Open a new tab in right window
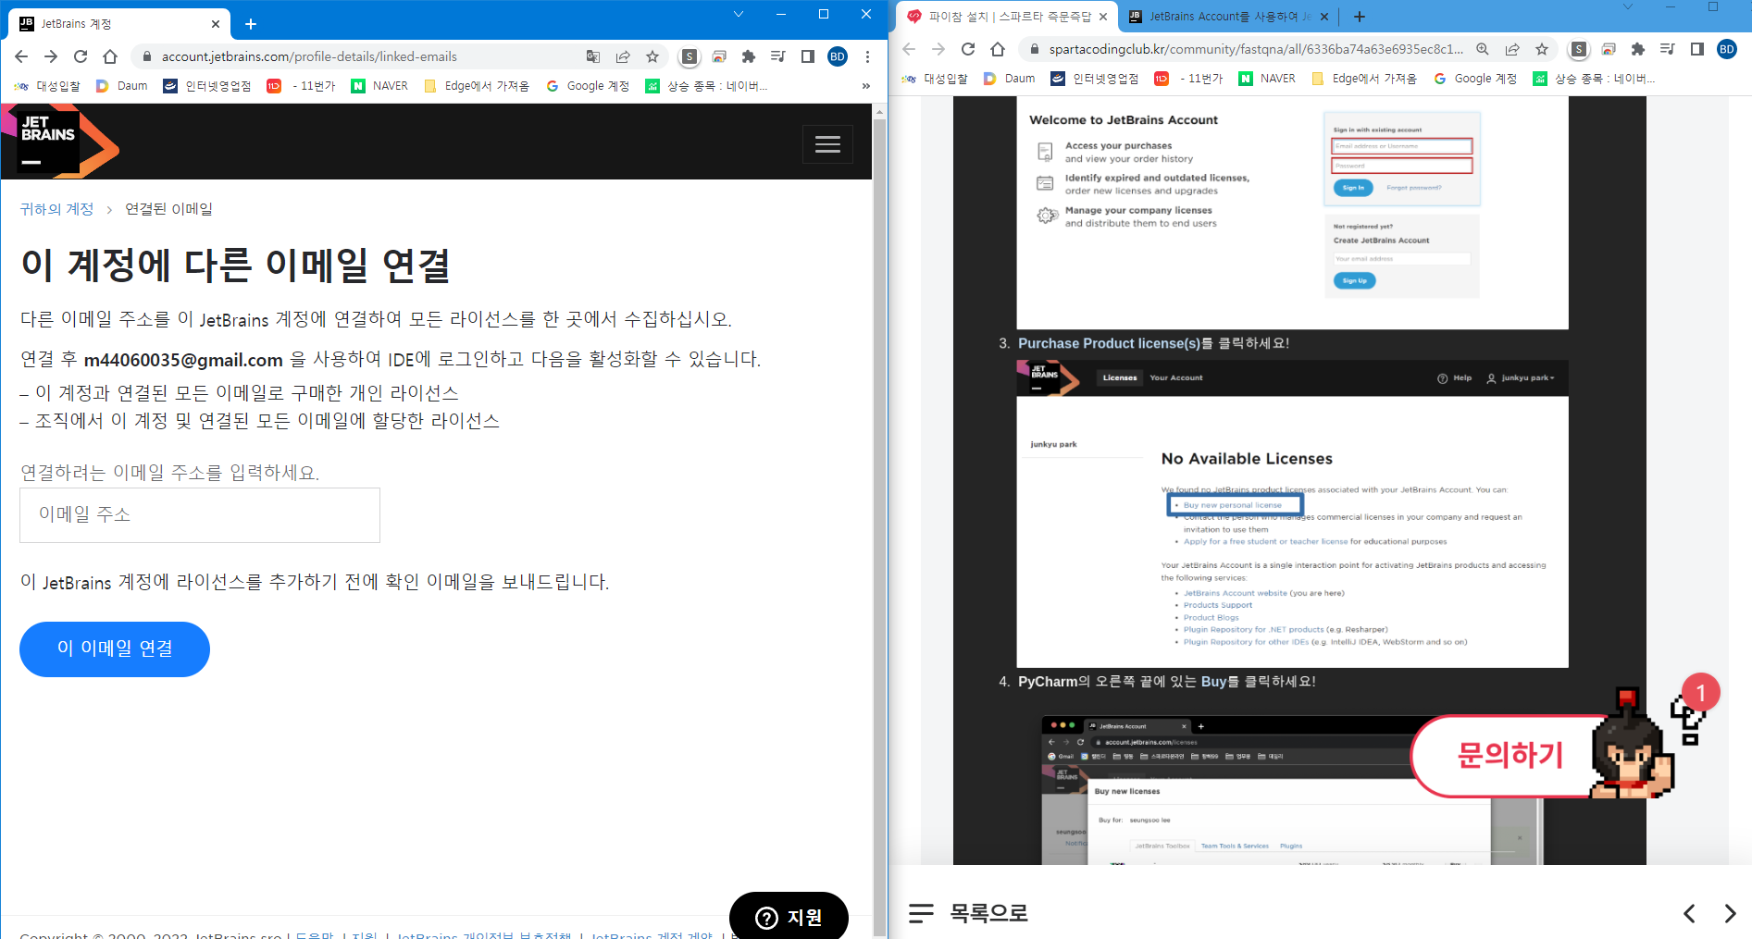The width and height of the screenshot is (1752, 939). tap(1359, 17)
